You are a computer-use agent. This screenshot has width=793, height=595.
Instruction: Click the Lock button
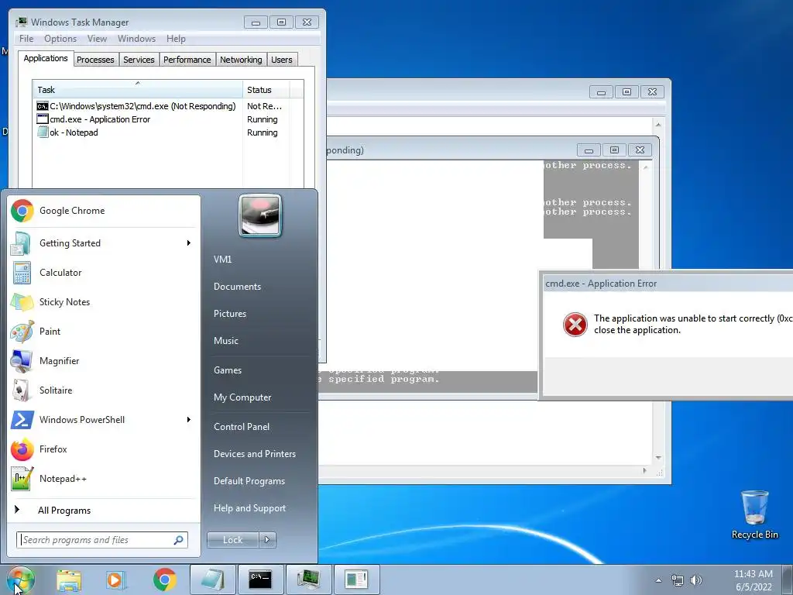[x=233, y=540]
